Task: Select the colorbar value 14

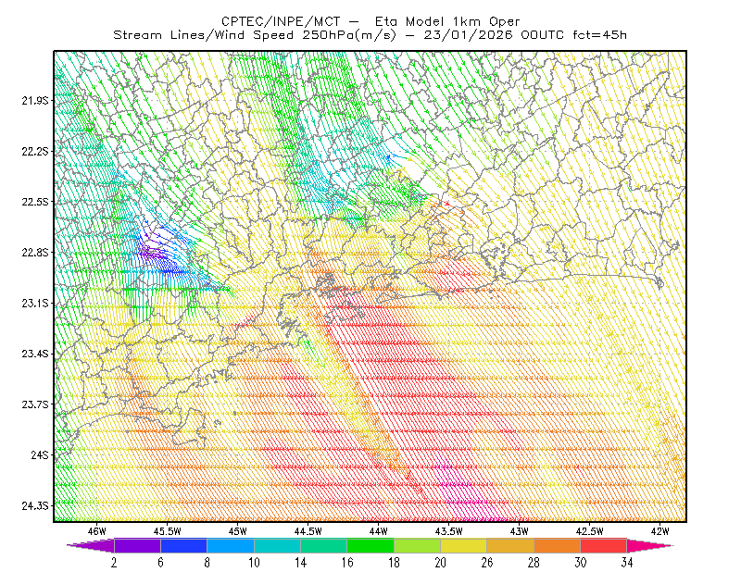Action: (x=300, y=563)
